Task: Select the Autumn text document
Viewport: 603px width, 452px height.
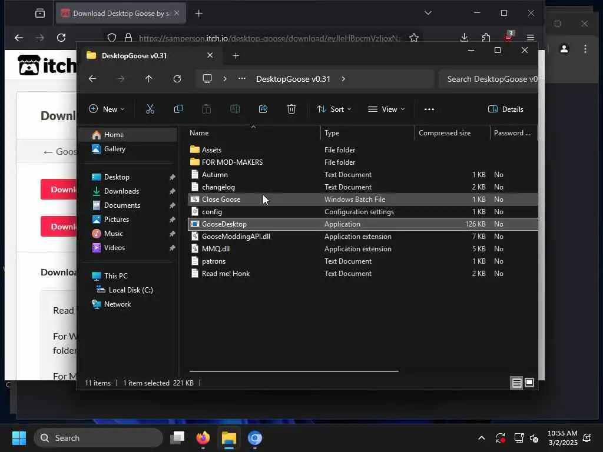Action: [x=363, y=174]
